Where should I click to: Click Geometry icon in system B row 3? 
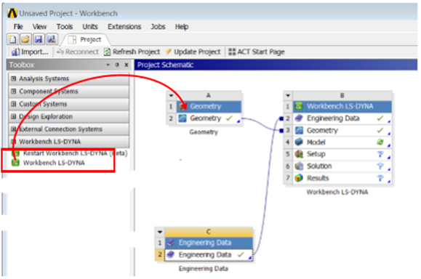tap(299, 130)
